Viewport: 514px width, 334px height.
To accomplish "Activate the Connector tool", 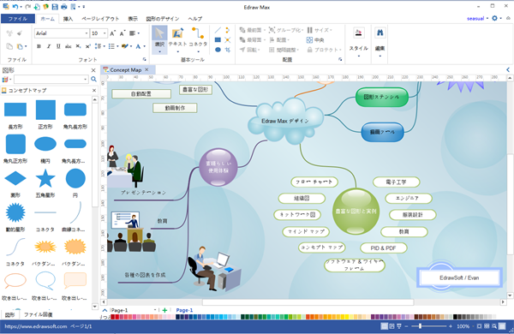I will (198, 39).
